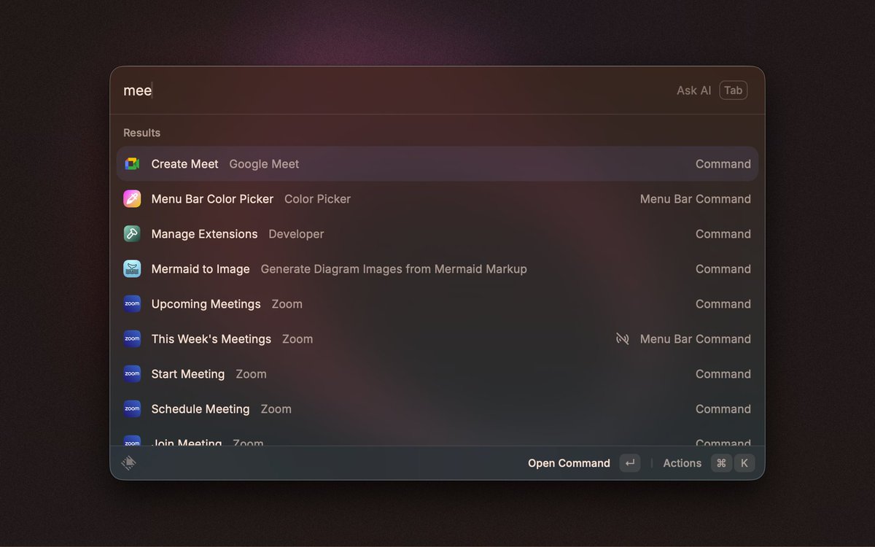The width and height of the screenshot is (875, 547).
Task: Click the 'Command' label on Schedule Meeting row
Action: point(723,409)
